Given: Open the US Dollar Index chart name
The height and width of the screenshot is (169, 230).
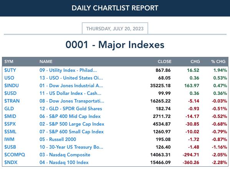Looking at the screenshot, I should [x=70, y=93].
